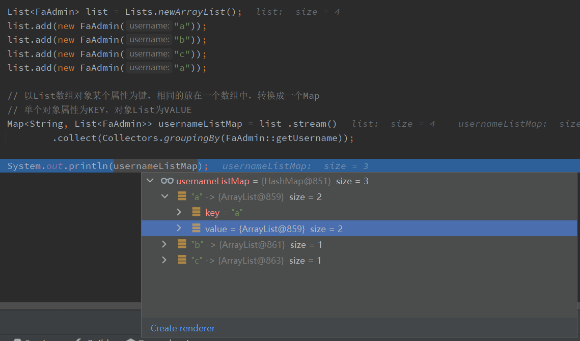The height and width of the screenshot is (341, 580).
Task: Expand the "c" -> ArrayList@863 node
Action: [x=164, y=260]
